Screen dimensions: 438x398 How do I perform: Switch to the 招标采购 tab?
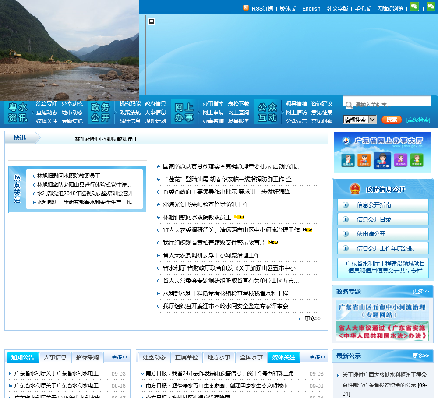(x=88, y=357)
